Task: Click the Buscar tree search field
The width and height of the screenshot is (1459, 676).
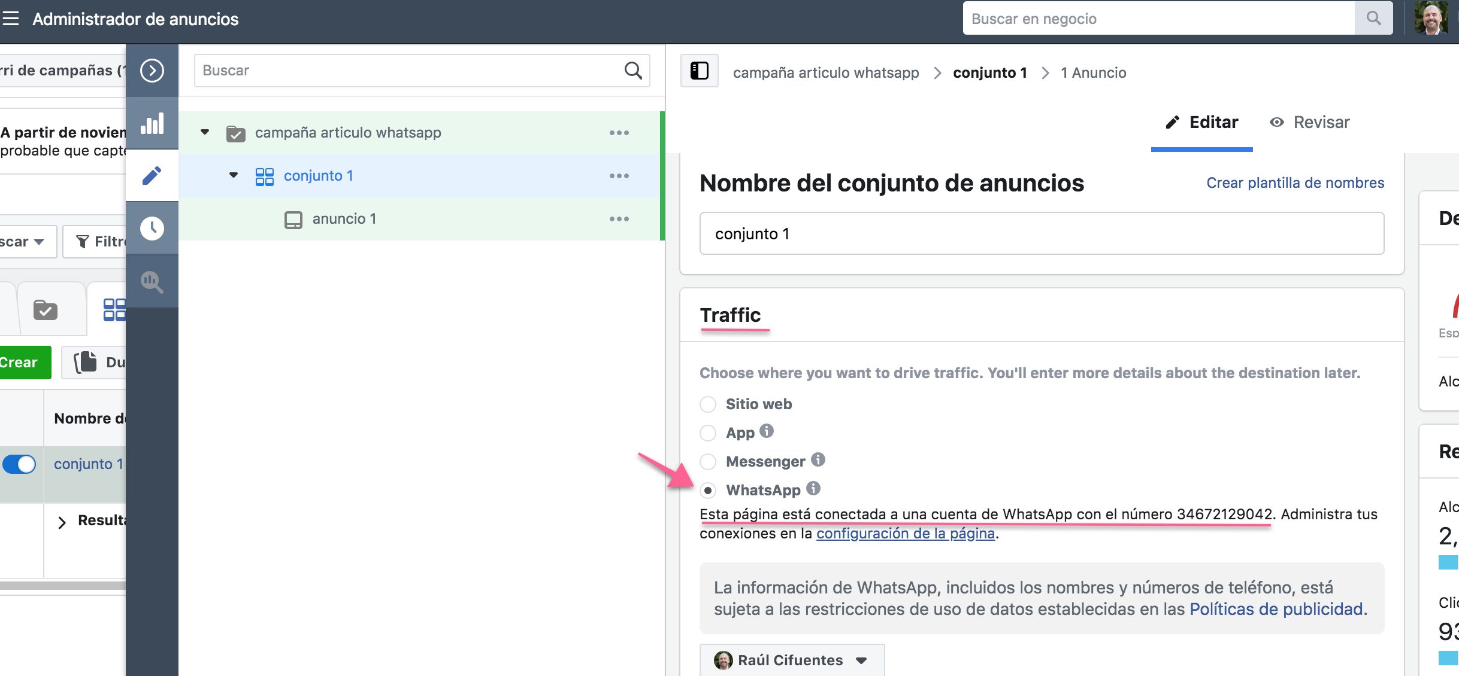Action: (x=422, y=71)
